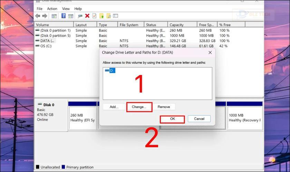Sort by the Capacity column header
This screenshot has height=172, width=290.
pyautogui.click(x=182, y=25)
